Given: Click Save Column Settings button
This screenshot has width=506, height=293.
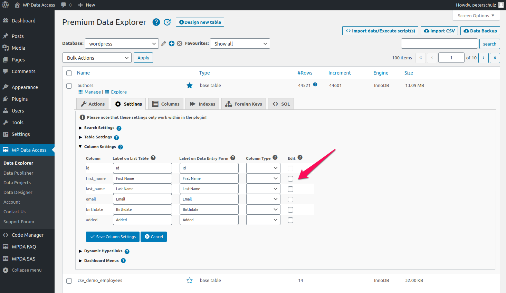Looking at the screenshot, I should 113,237.
